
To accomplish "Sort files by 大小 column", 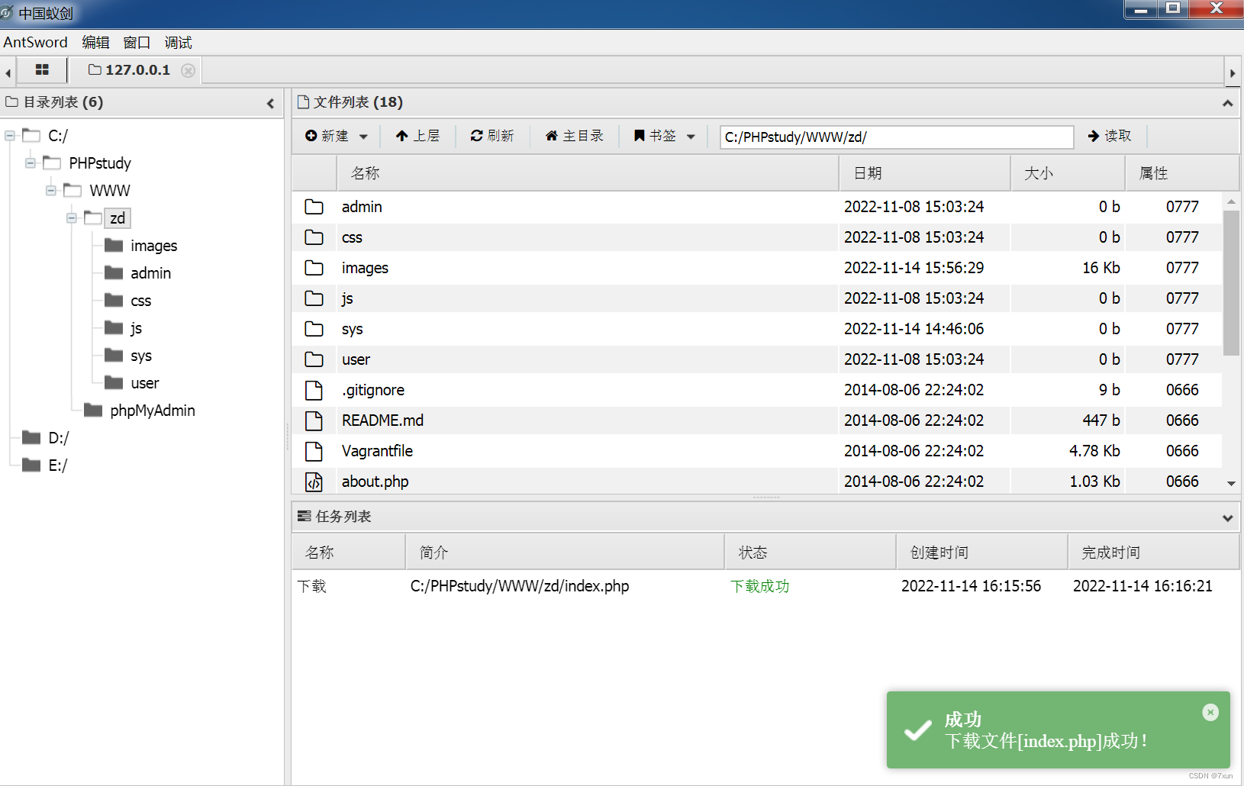I will 1068,173.
